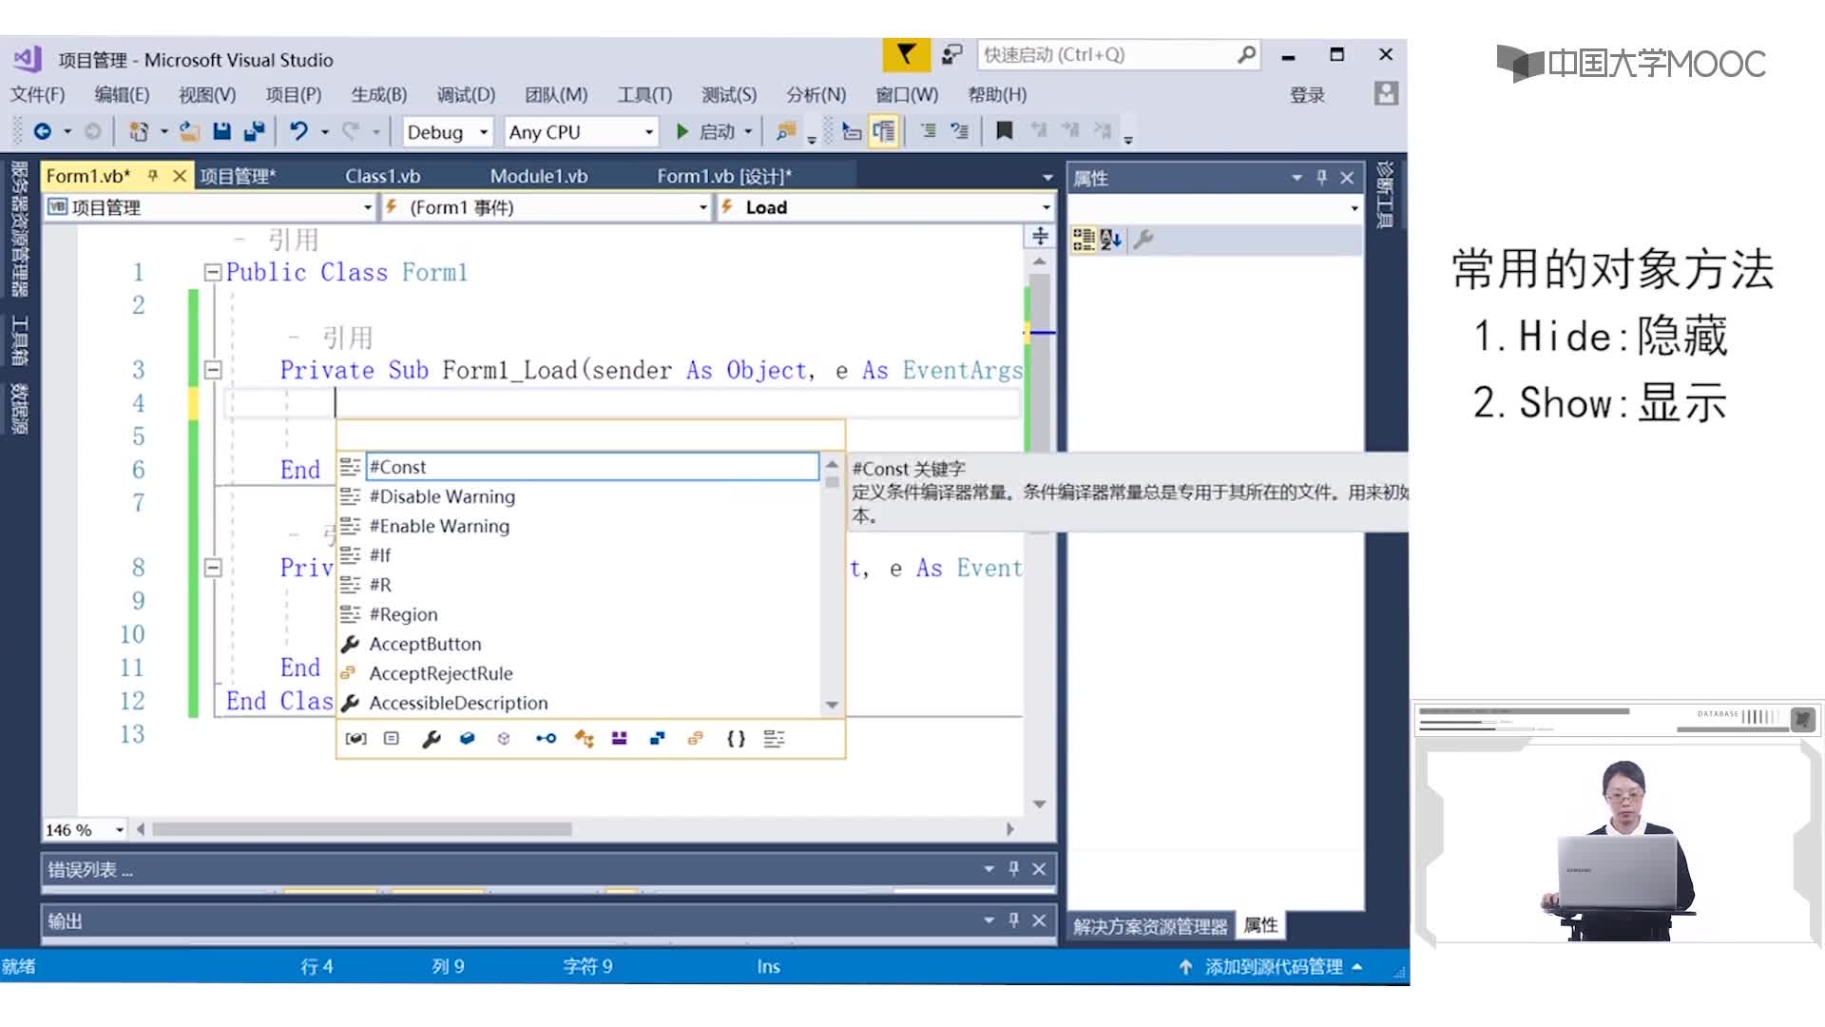Toggle namespaces braces filter in IntelliSense
The image size is (1825, 1027).
[x=736, y=739]
